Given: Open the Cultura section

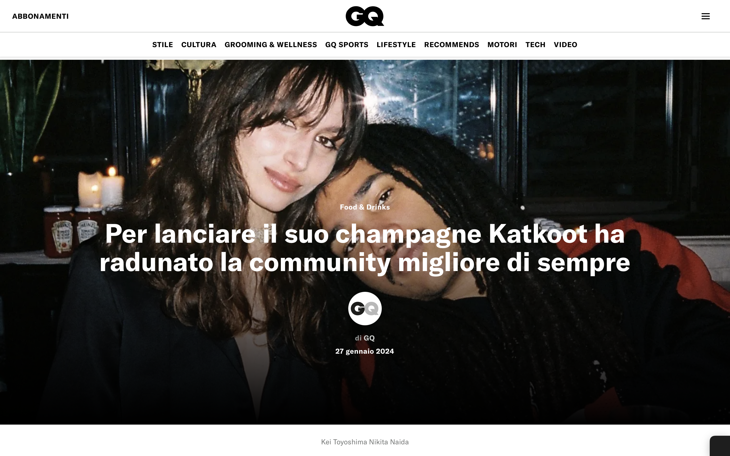Looking at the screenshot, I should point(198,45).
